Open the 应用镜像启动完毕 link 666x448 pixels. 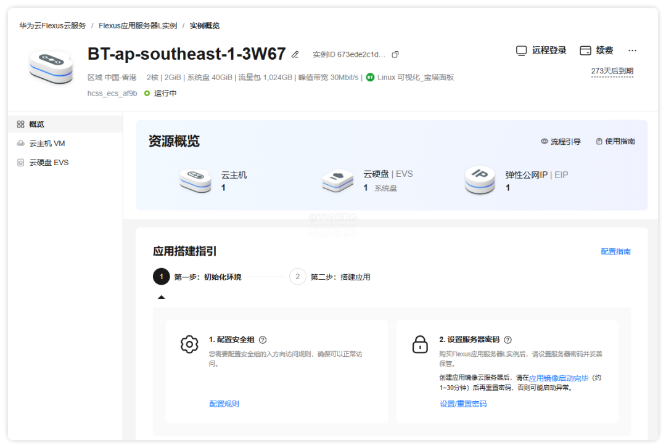[x=559, y=378]
